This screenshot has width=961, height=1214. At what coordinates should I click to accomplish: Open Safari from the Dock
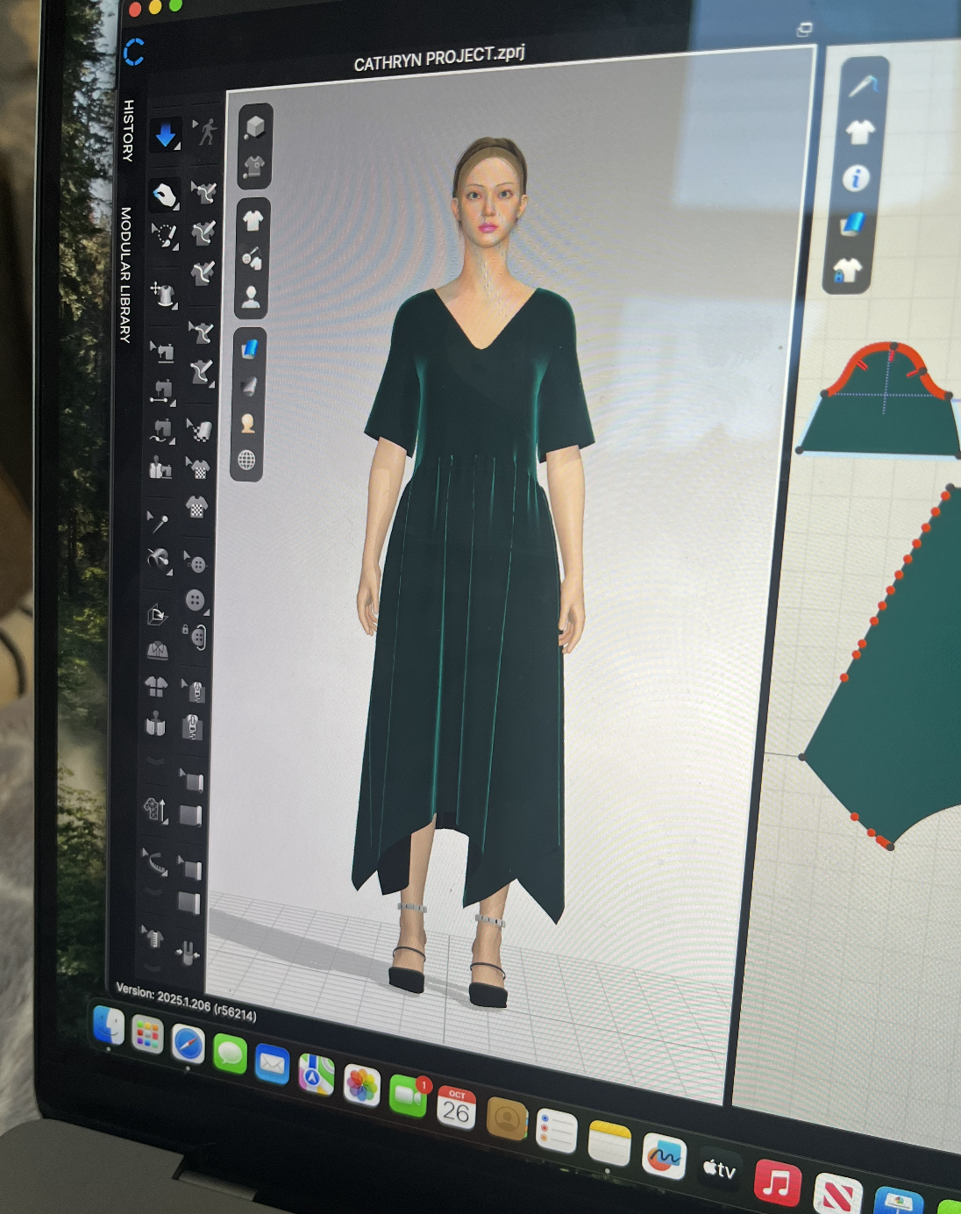pos(188,1044)
